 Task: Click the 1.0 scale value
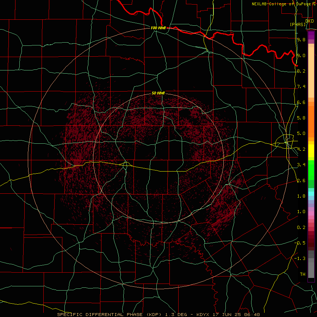pyautogui.click(x=301, y=212)
